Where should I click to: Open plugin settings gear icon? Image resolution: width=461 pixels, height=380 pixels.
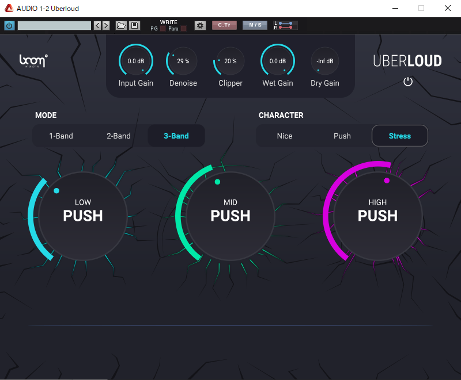(200, 25)
